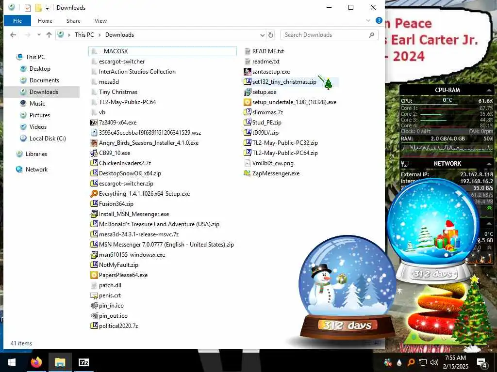Click the new folder quick access icon
Image resolution: width=497 pixels, height=372 pixels.
pos(38,8)
